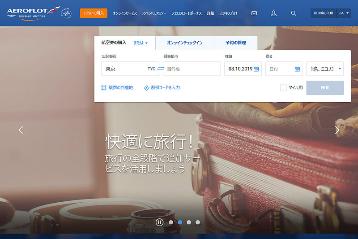The image size is (358, 239).
Task: Switch to the 予約の管理 tab
Action: [236, 43]
